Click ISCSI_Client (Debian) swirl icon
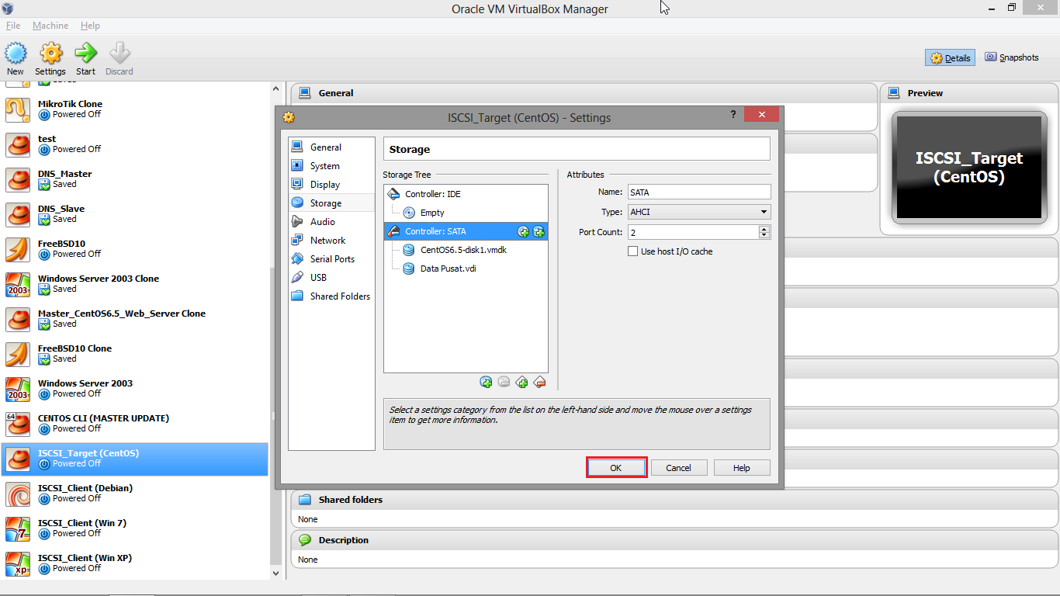 point(18,494)
